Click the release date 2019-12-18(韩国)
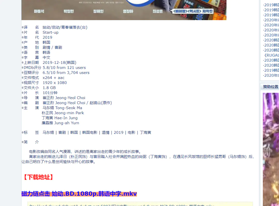Screen dimensions: 279x206 pyautogui.click(x=59, y=63)
